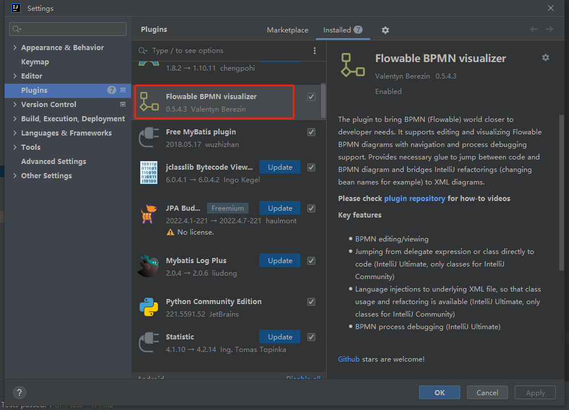Screen dimensions: 569x410
Task: Select Plugins in the settings tree
Action: [68, 91]
